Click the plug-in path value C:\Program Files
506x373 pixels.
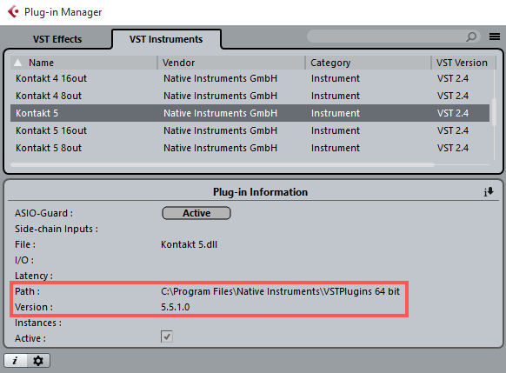pyautogui.click(x=281, y=291)
